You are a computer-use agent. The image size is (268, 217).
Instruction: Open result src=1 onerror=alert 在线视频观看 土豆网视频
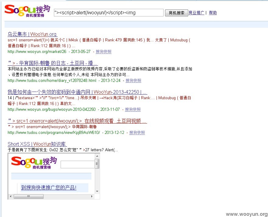click(x=77, y=121)
